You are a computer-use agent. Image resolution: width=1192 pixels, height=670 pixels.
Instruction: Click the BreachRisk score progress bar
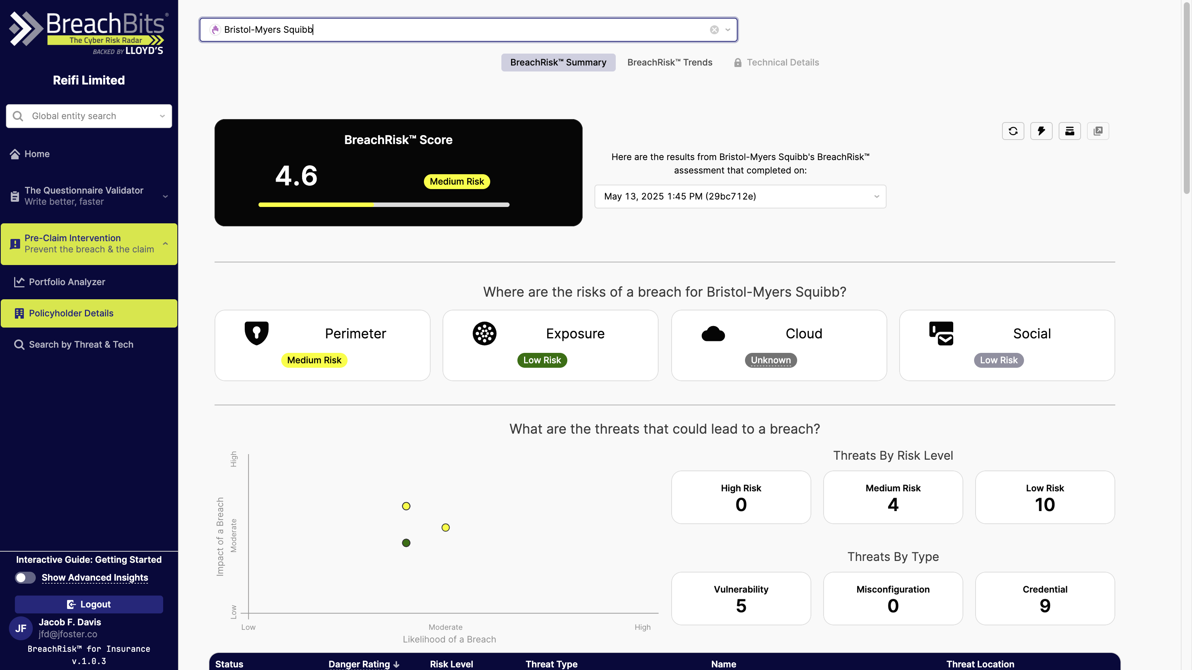click(384, 204)
